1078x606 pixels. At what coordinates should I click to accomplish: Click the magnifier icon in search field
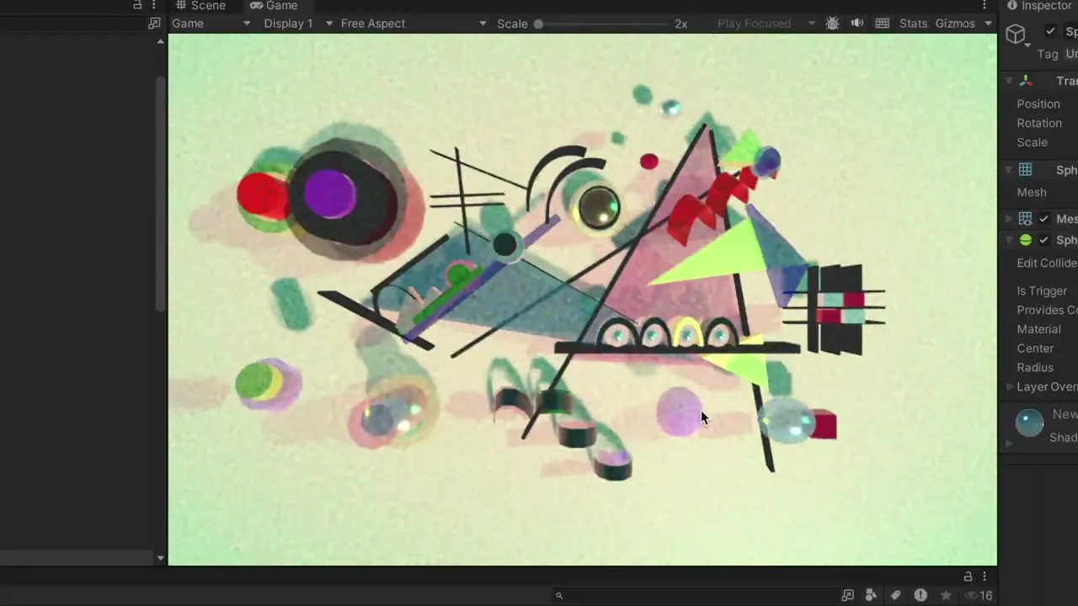pyautogui.click(x=559, y=596)
